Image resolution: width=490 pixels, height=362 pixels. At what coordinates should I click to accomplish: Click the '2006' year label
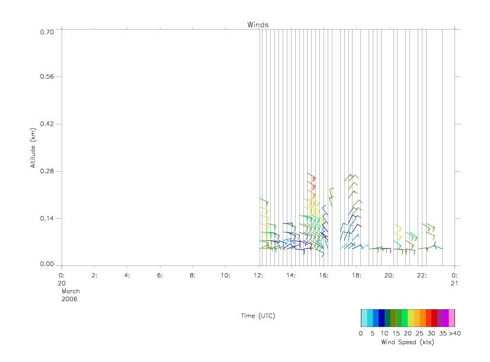click(x=69, y=299)
